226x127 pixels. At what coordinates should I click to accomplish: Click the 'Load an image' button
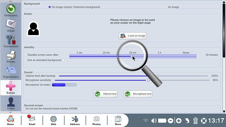132,35
